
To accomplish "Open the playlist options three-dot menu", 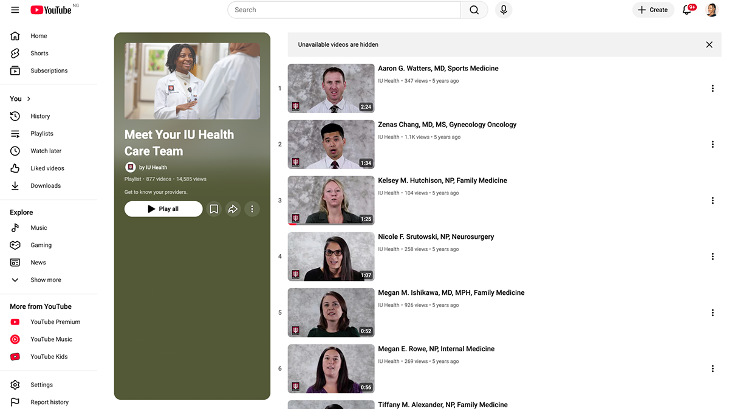I will [252, 208].
